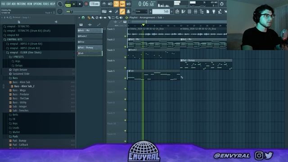Select the playlist Delete tool
The width and height of the screenshot is (288, 162).
point(97,18)
